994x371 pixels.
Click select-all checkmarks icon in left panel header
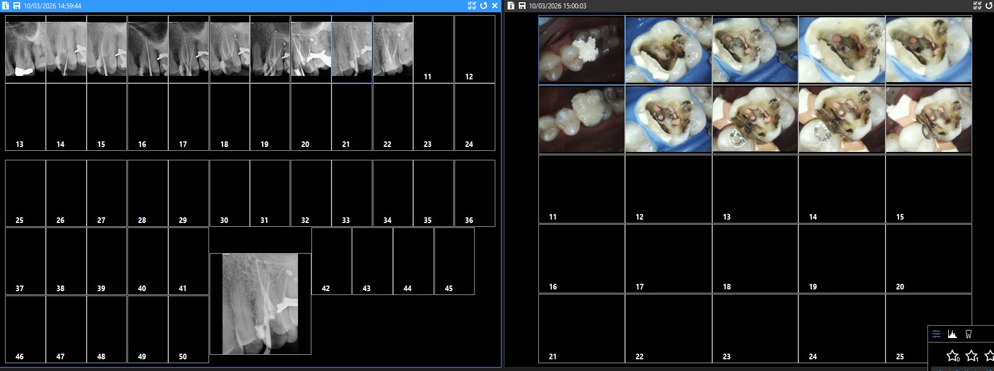(472, 6)
